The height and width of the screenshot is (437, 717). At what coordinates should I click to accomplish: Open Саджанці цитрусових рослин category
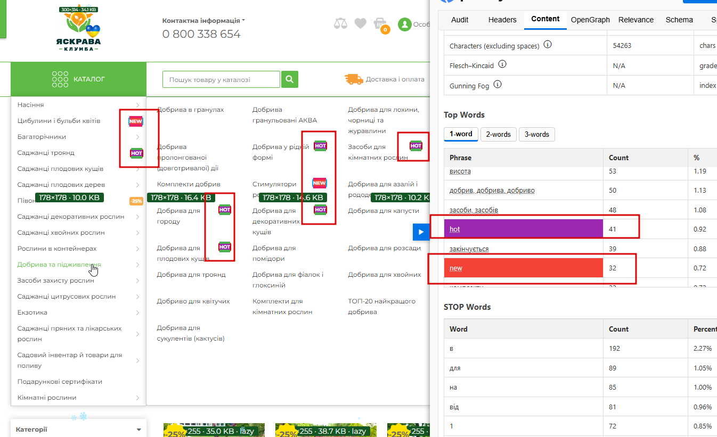click(x=67, y=296)
